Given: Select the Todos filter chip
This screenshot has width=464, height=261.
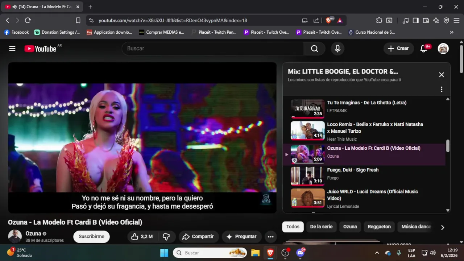Looking at the screenshot, I should point(293,227).
